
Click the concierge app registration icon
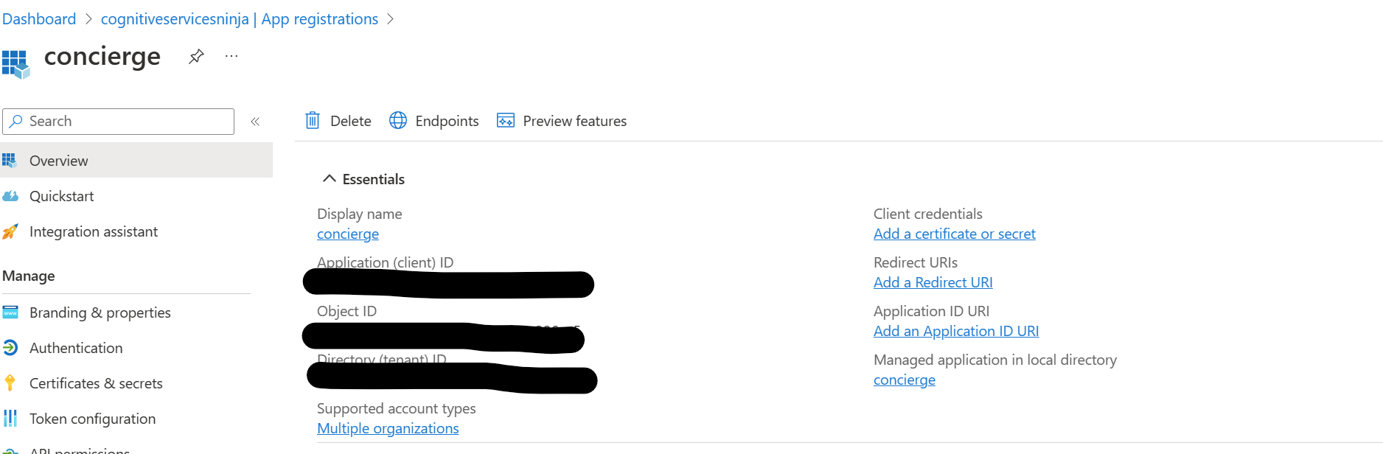pyautogui.click(x=16, y=64)
